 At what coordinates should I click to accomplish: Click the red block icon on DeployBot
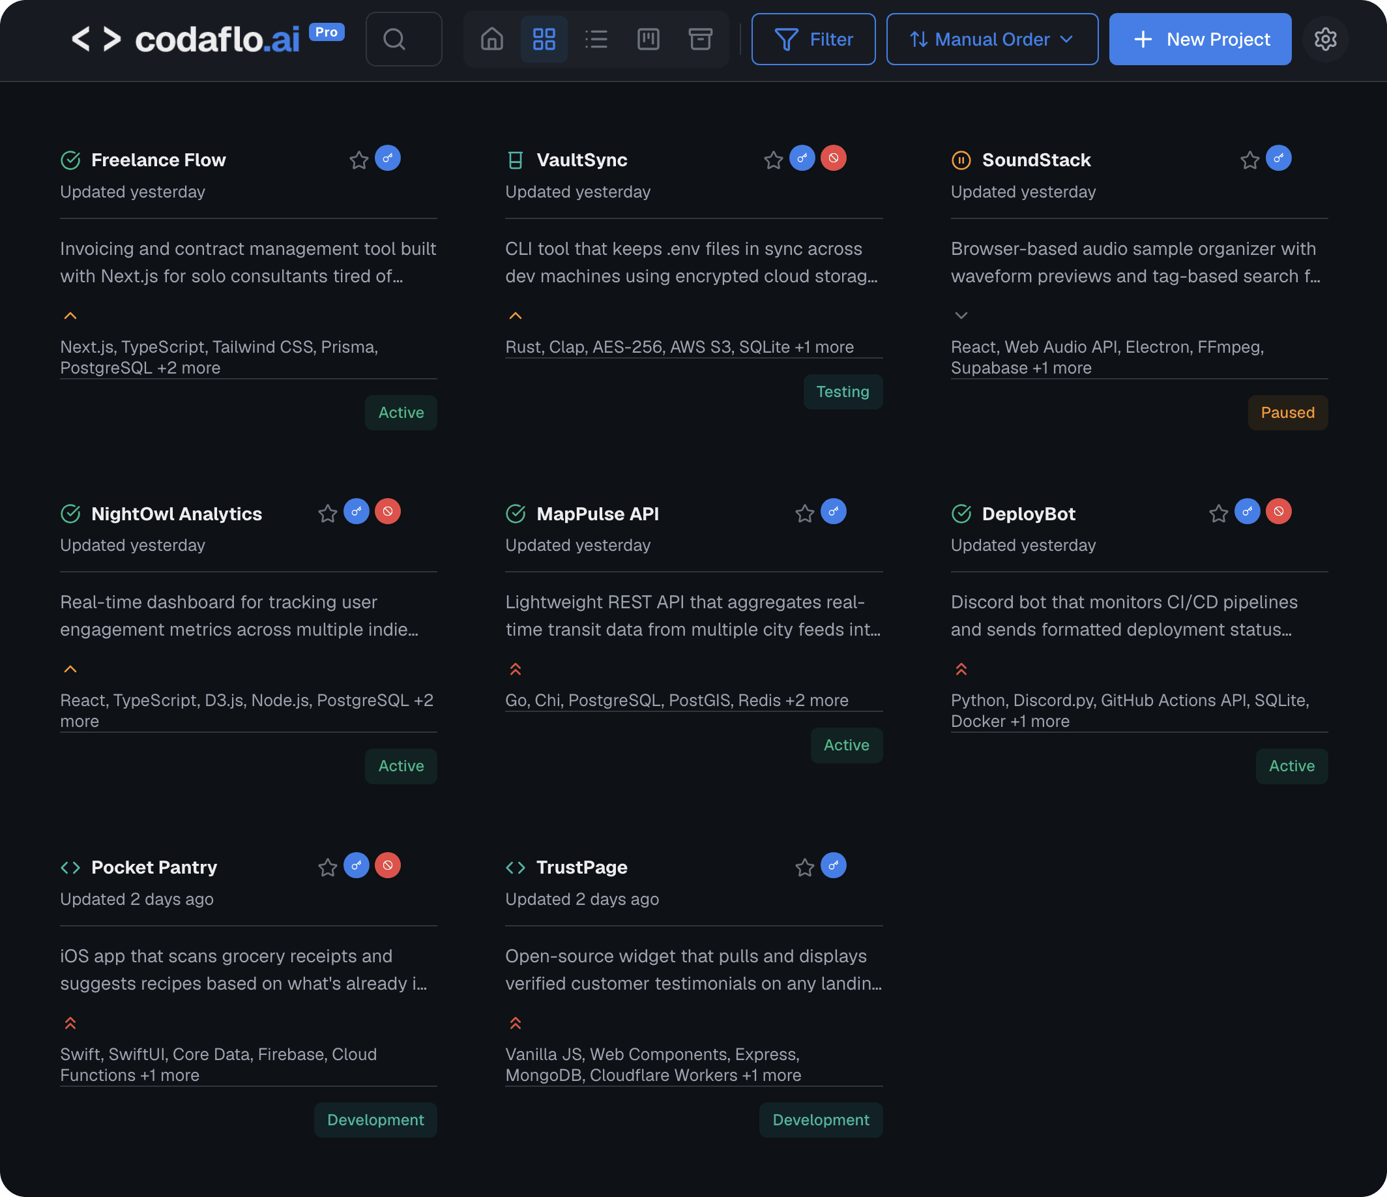(x=1279, y=512)
